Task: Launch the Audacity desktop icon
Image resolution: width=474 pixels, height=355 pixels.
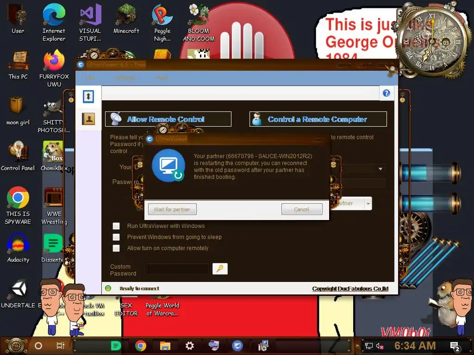Action: tap(18, 248)
